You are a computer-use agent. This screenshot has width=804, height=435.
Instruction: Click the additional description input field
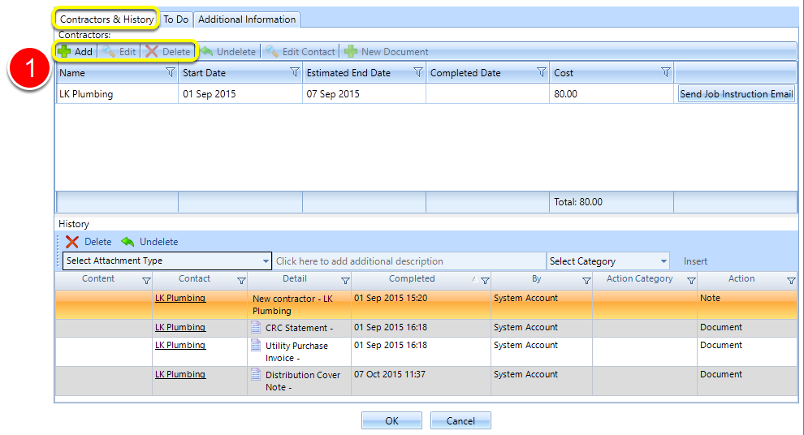[x=409, y=261]
